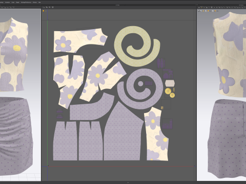Click first icon in right 3D view icon row
This screenshot has height=184, width=246.
click(199, 11)
